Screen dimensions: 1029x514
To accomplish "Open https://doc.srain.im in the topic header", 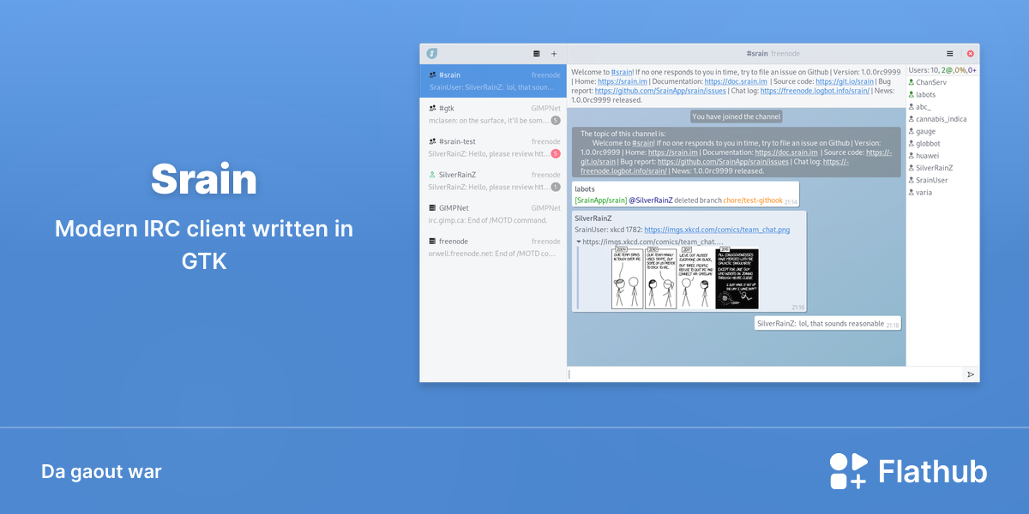I will click(x=736, y=81).
